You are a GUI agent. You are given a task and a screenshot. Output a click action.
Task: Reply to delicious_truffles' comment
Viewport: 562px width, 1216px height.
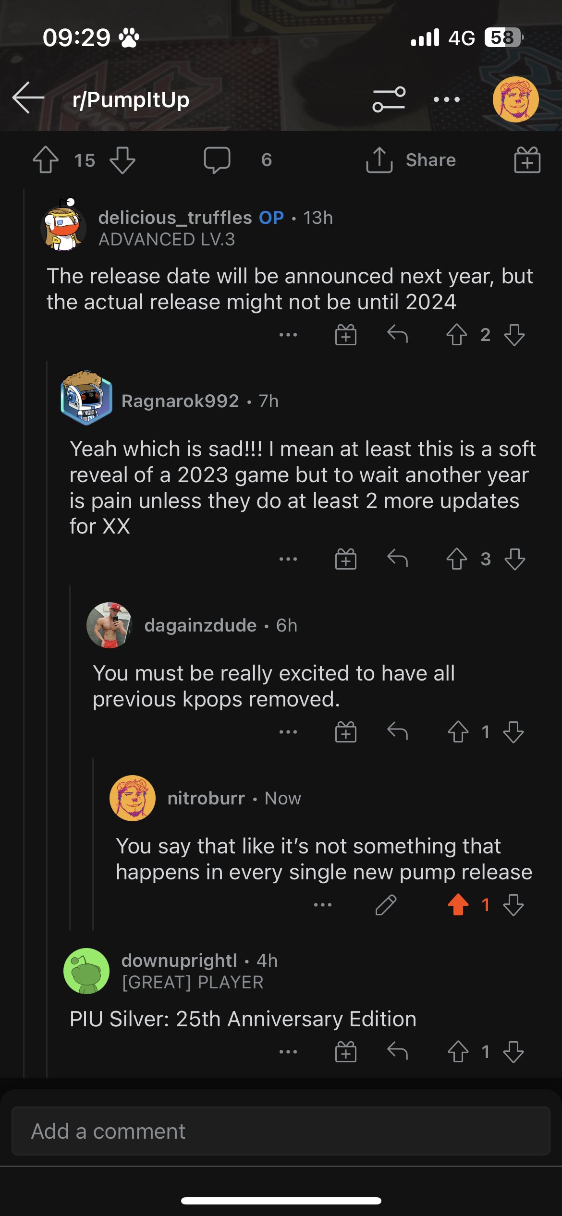[x=397, y=334]
